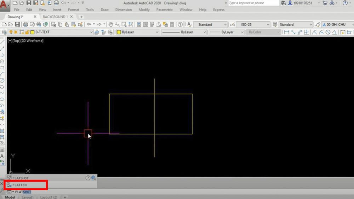Click the Paste icon
The image size is (354, 199).
tap(67, 24)
